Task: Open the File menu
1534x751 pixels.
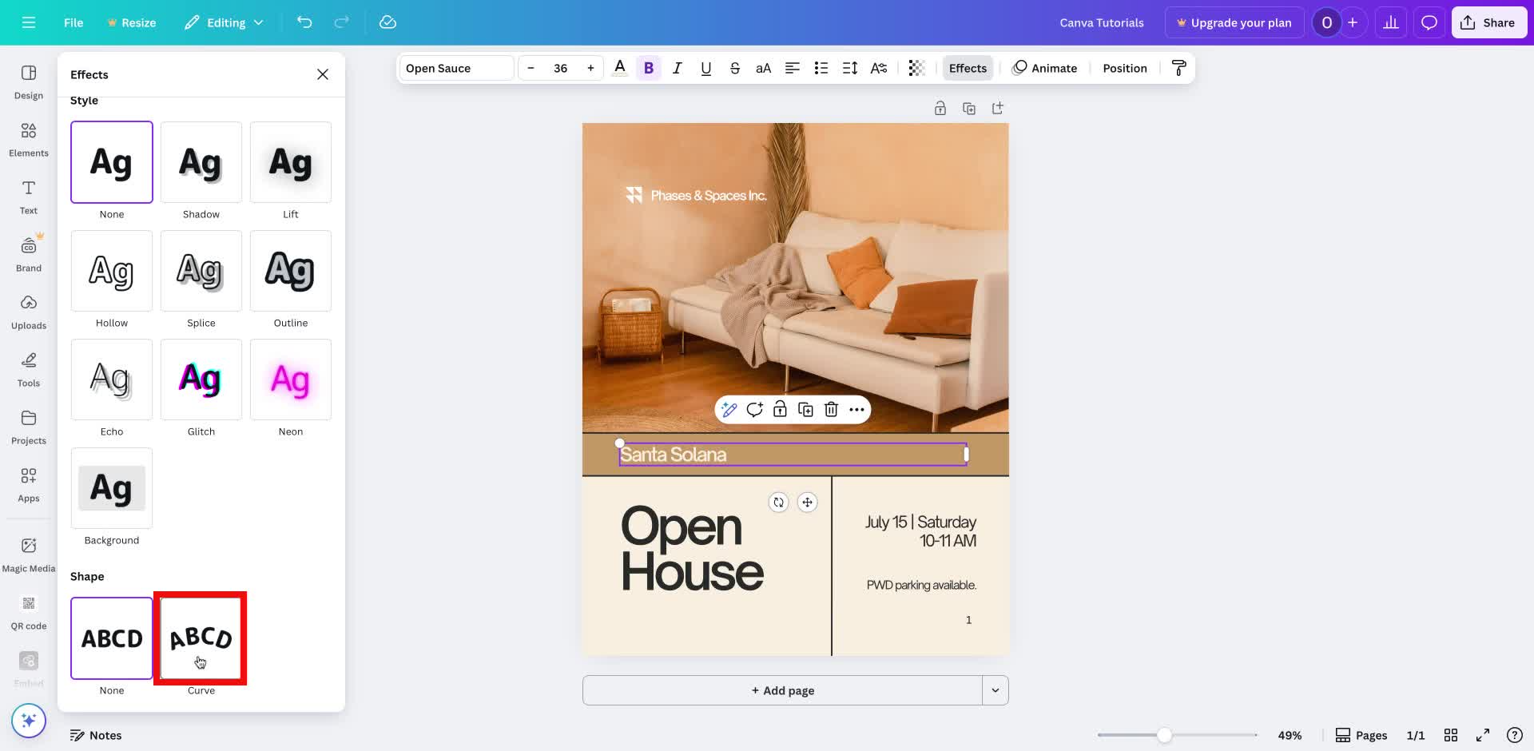Action: pyautogui.click(x=73, y=22)
